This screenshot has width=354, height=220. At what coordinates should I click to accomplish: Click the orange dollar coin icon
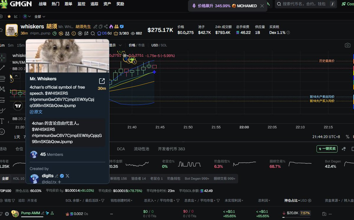coord(61,33)
